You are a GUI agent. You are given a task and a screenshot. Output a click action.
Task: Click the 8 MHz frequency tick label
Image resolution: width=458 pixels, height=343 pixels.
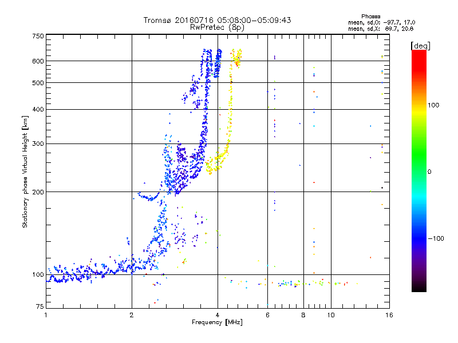click(303, 315)
